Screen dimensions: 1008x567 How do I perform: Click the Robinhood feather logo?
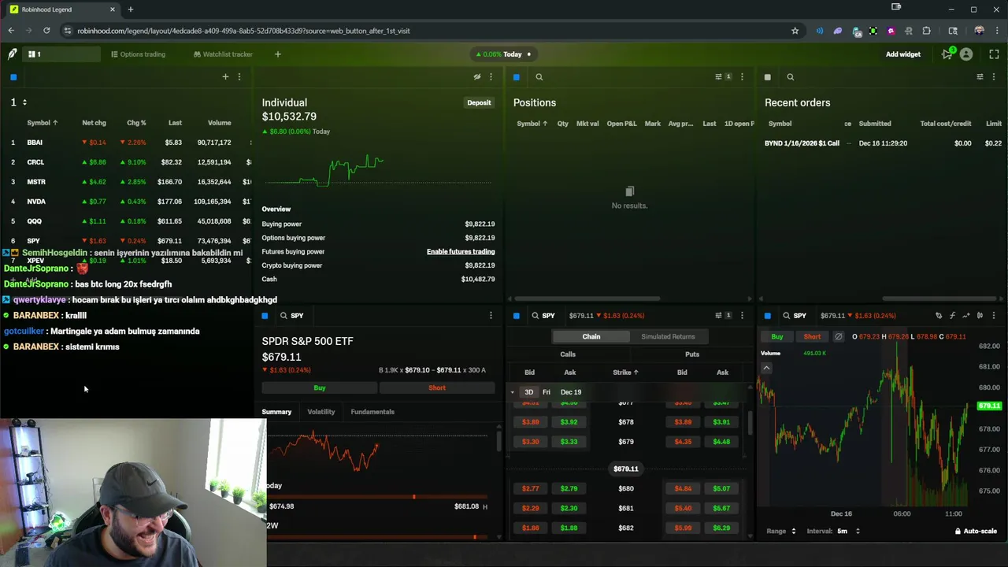click(x=13, y=54)
